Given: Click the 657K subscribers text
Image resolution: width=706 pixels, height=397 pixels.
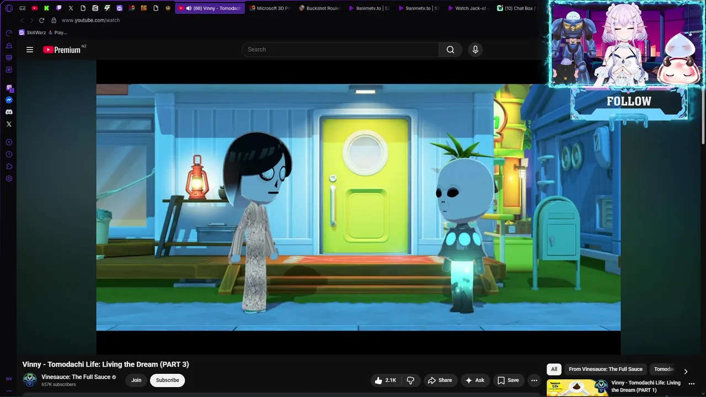Looking at the screenshot, I should (x=58, y=385).
